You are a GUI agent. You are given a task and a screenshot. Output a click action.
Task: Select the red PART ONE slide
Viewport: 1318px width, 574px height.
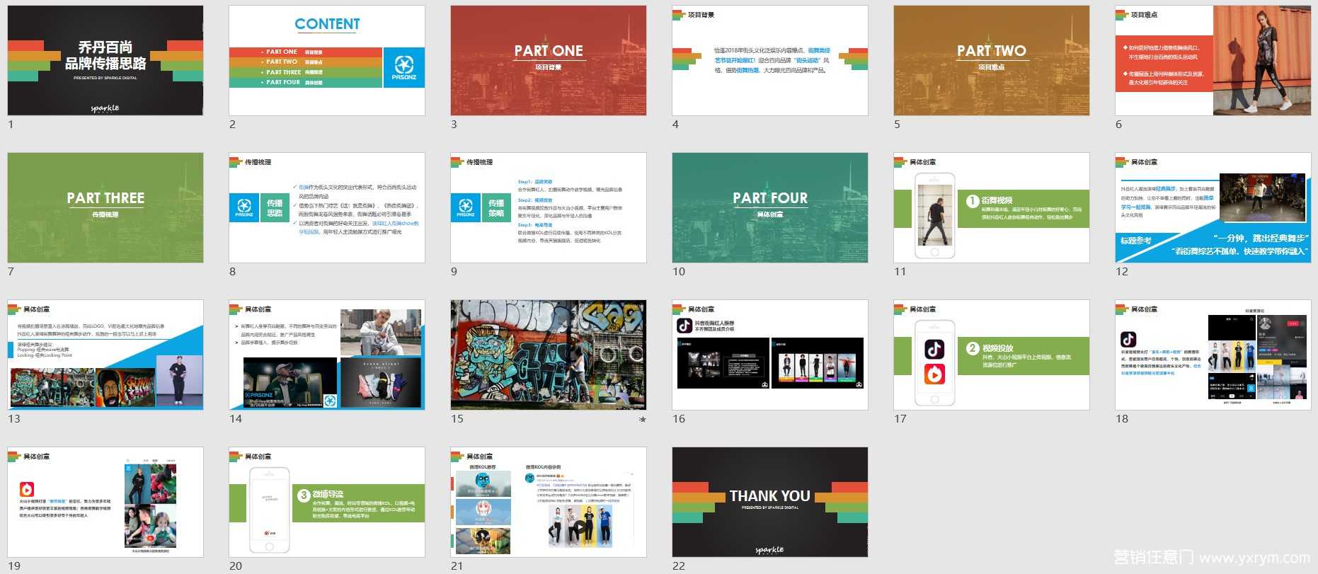[x=549, y=61]
